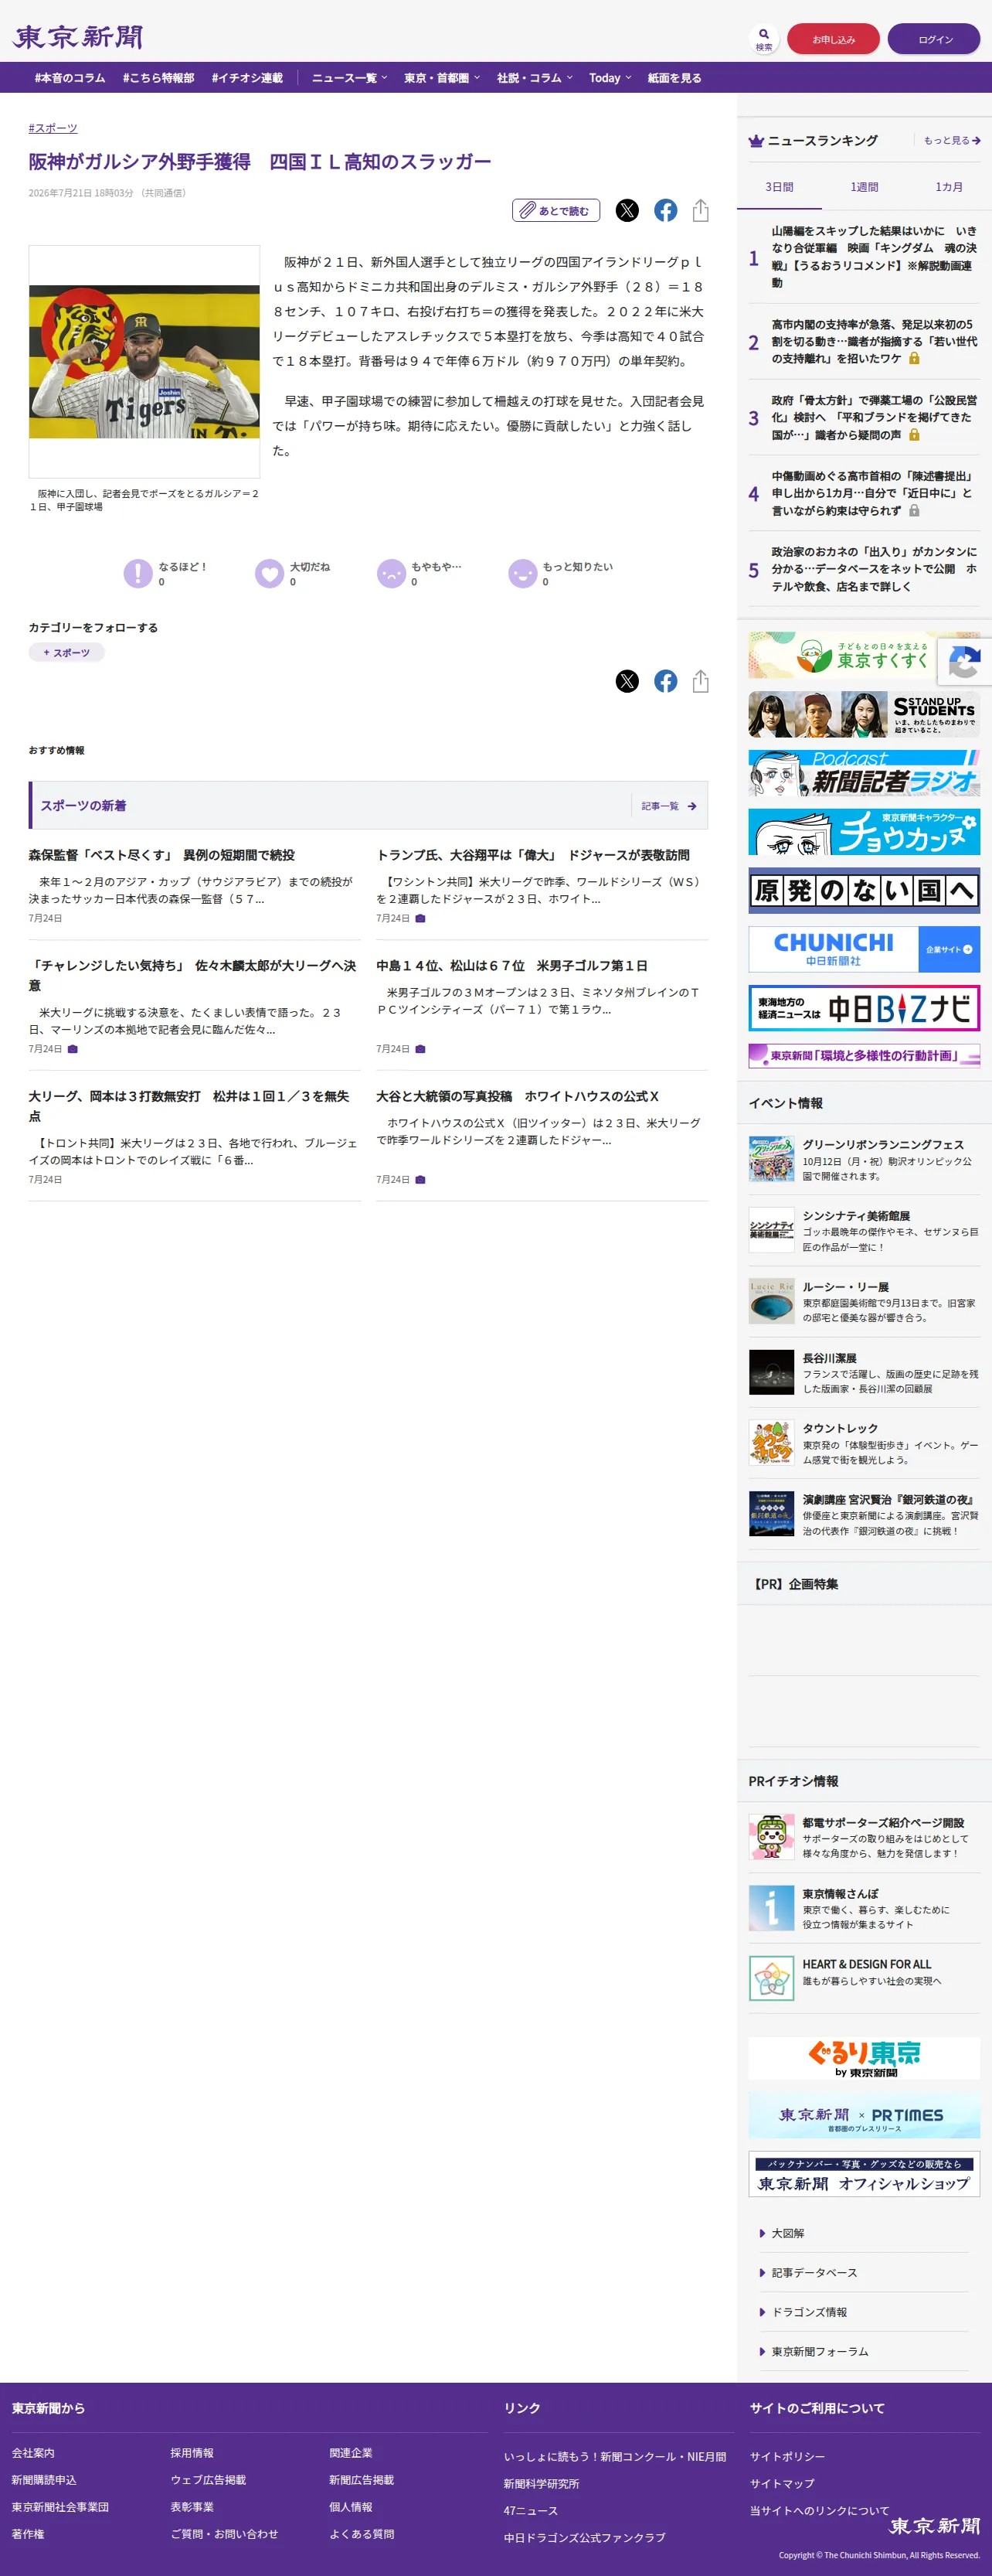Image resolution: width=992 pixels, height=2576 pixels.
Task: Expand the ニュース一覧 dropdown menu
Action: coord(348,77)
